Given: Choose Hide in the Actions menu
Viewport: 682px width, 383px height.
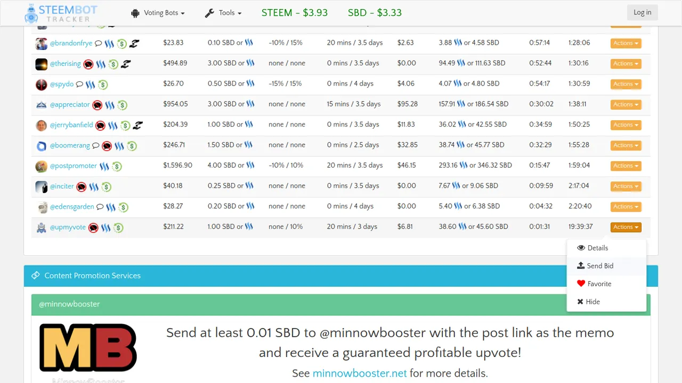Looking at the screenshot, I should click(x=606, y=302).
